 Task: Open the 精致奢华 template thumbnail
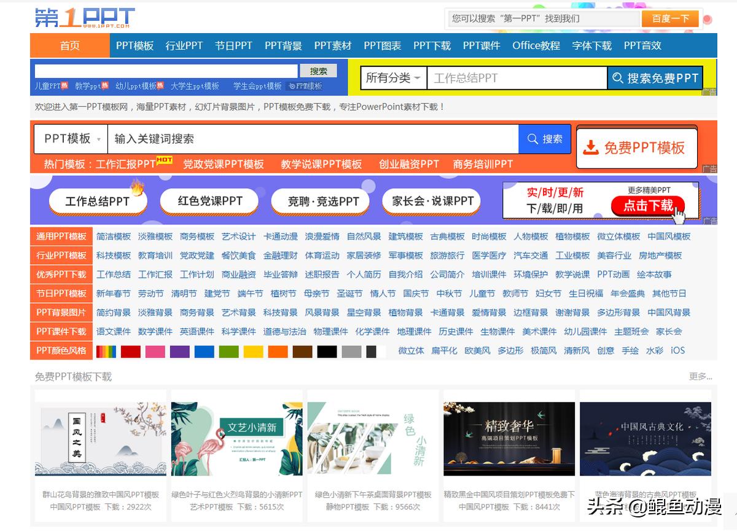(509, 439)
